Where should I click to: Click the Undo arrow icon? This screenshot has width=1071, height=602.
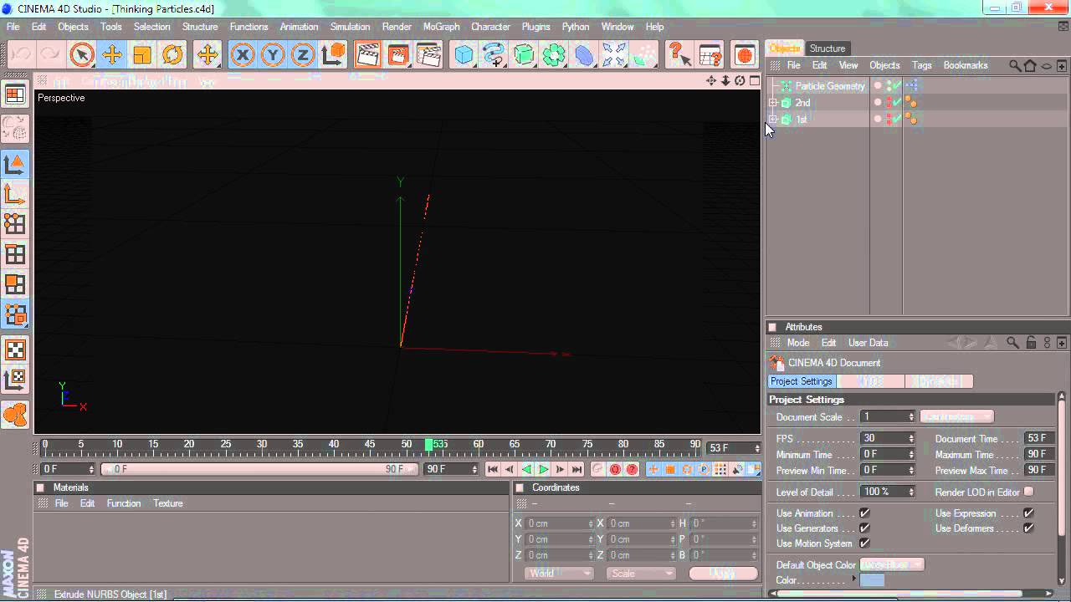tap(21, 55)
